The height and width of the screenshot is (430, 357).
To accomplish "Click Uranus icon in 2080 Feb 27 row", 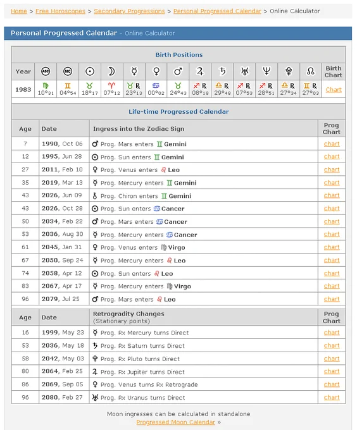I will pos(95,397).
